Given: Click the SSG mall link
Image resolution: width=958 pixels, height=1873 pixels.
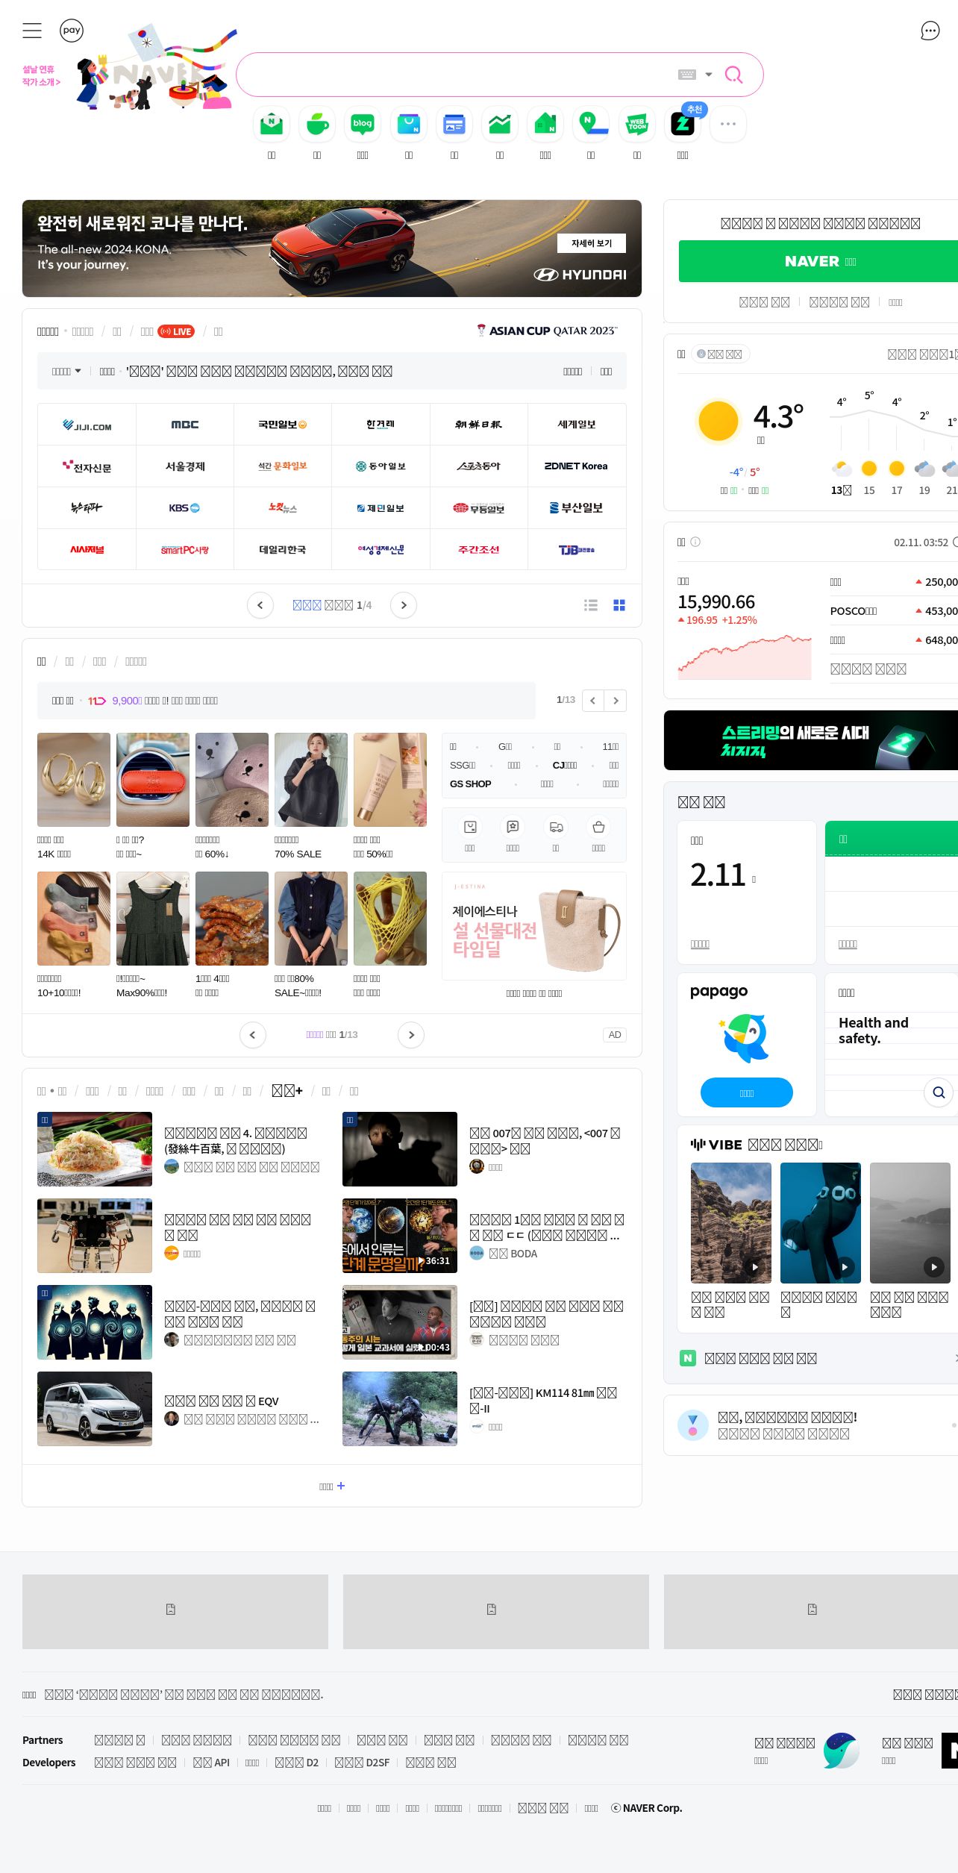Looking at the screenshot, I should point(463,766).
